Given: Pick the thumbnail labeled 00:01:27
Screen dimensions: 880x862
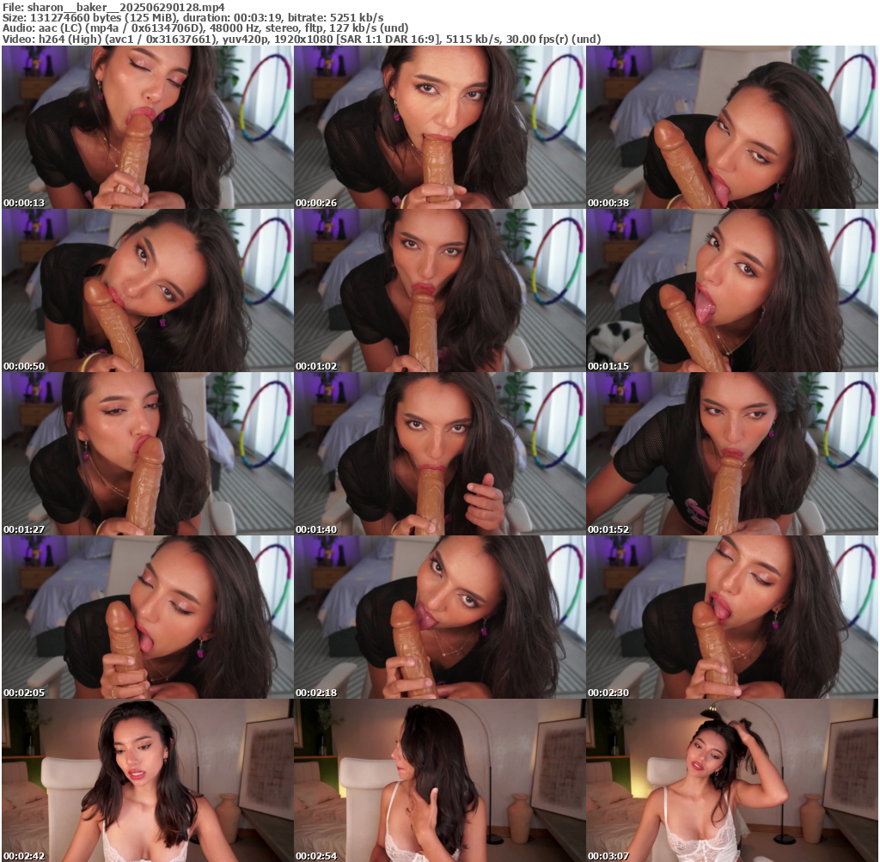Looking at the screenshot, I should (147, 454).
